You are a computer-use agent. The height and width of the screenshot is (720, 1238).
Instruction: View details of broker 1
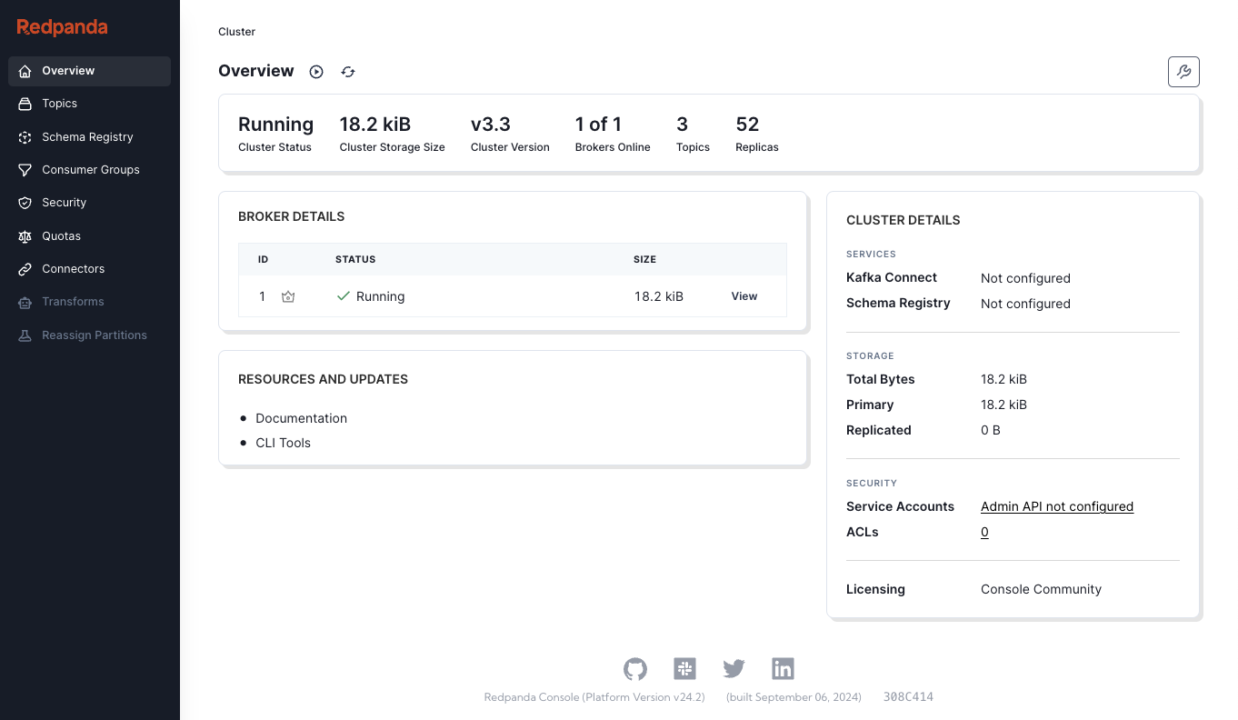coord(744,296)
